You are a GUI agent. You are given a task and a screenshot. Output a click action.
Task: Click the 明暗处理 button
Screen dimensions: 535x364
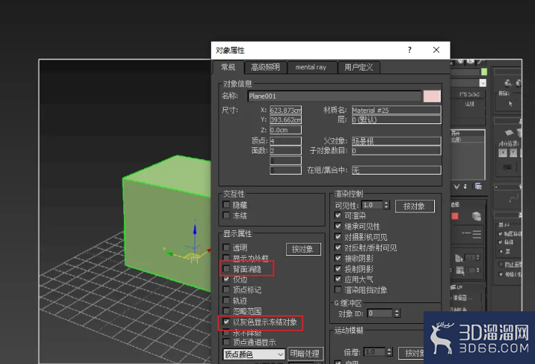pyautogui.click(x=305, y=354)
